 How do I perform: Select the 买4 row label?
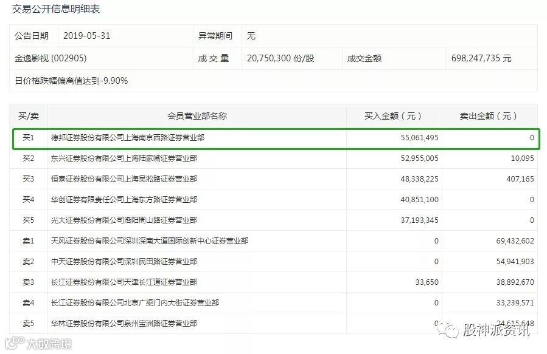pyautogui.click(x=29, y=199)
